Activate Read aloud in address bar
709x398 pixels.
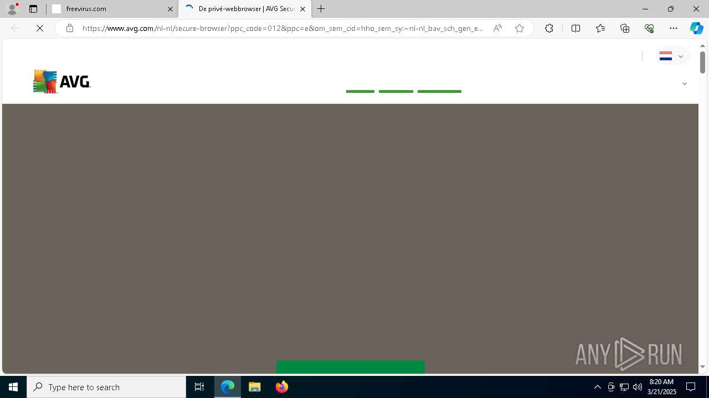pos(497,28)
